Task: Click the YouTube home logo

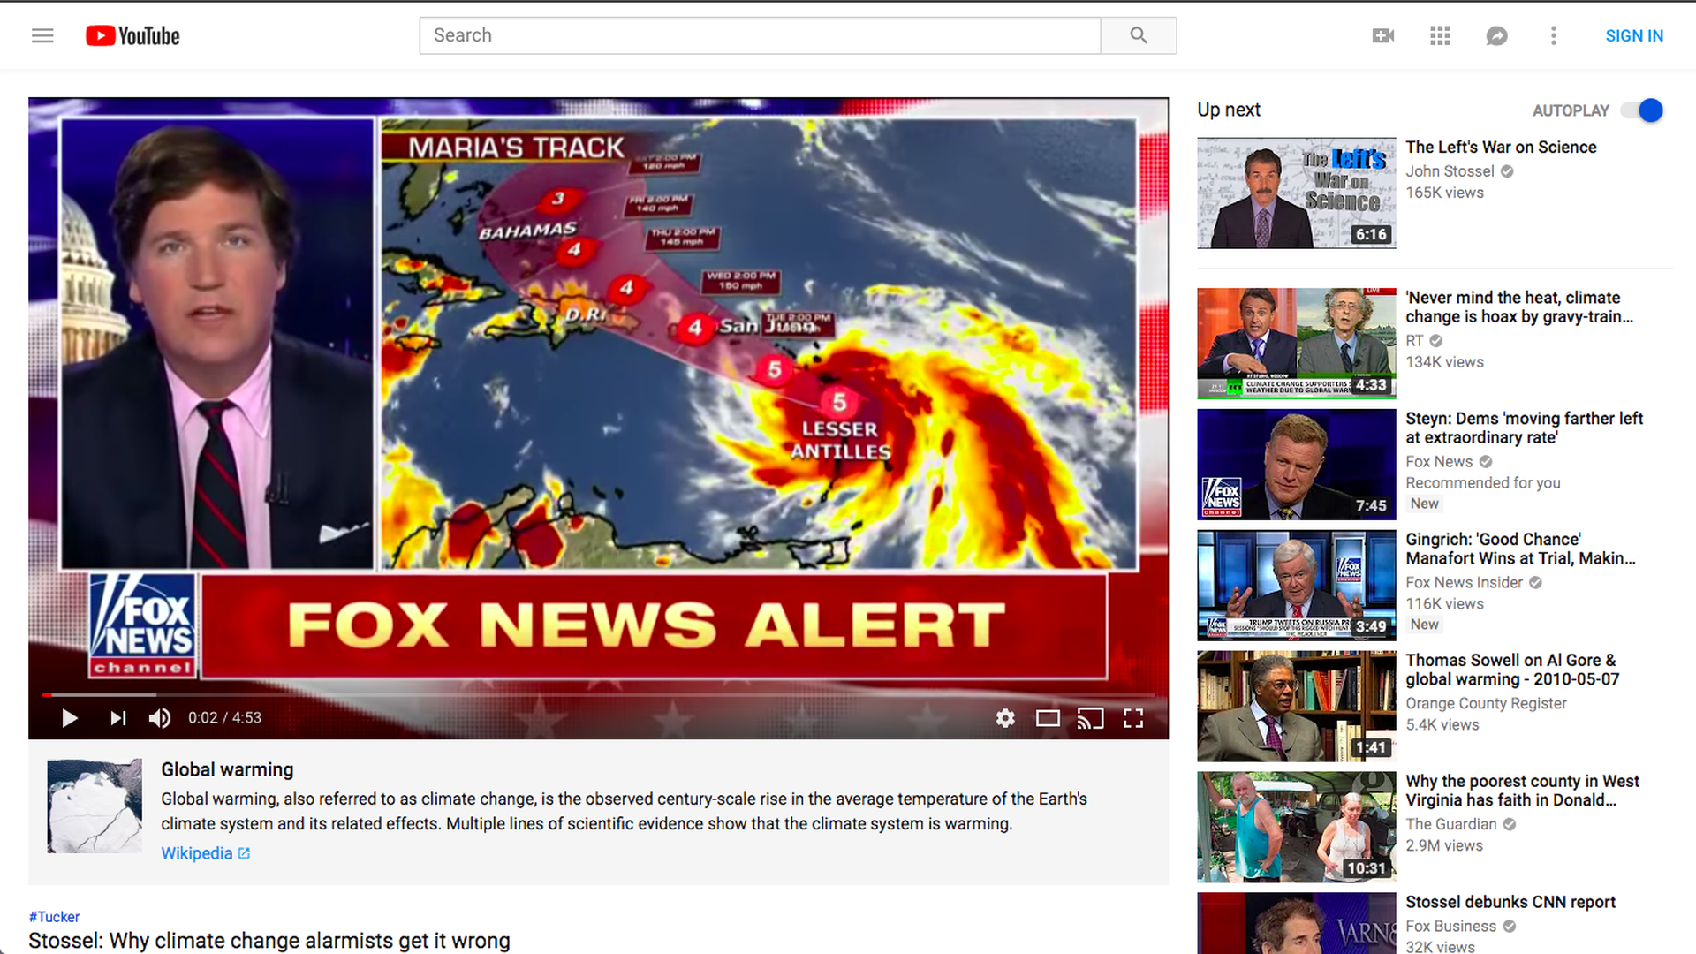Action: coord(132,35)
